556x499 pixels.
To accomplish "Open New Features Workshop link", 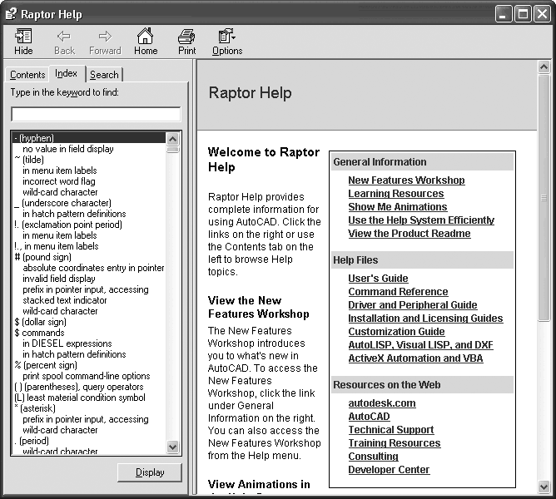I will pyautogui.click(x=406, y=180).
